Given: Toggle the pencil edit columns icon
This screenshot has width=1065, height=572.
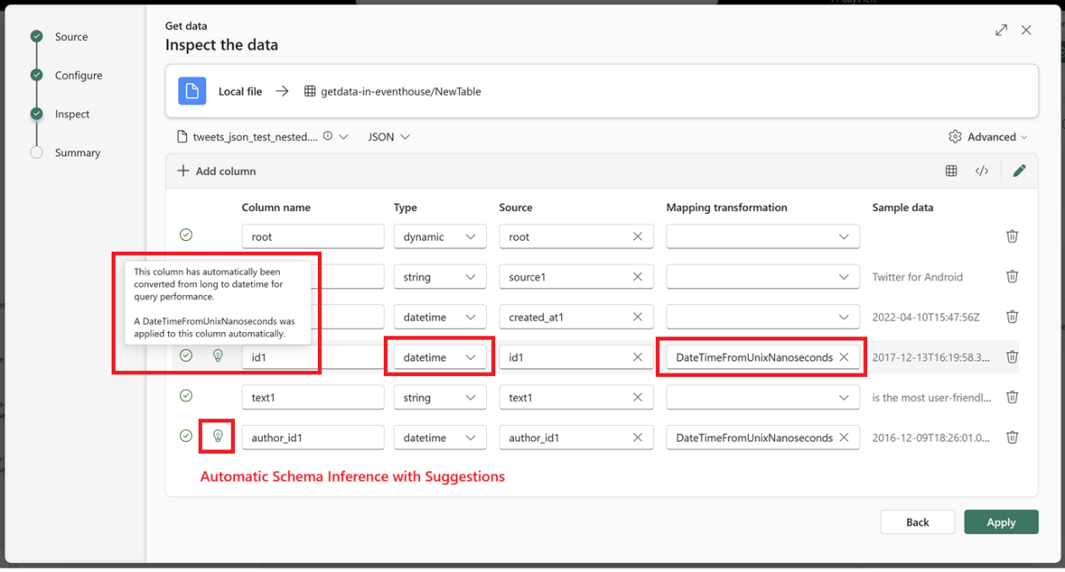Looking at the screenshot, I should [1019, 171].
